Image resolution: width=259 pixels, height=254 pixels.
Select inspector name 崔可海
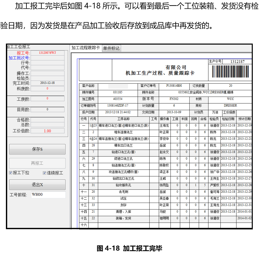click(215, 192)
